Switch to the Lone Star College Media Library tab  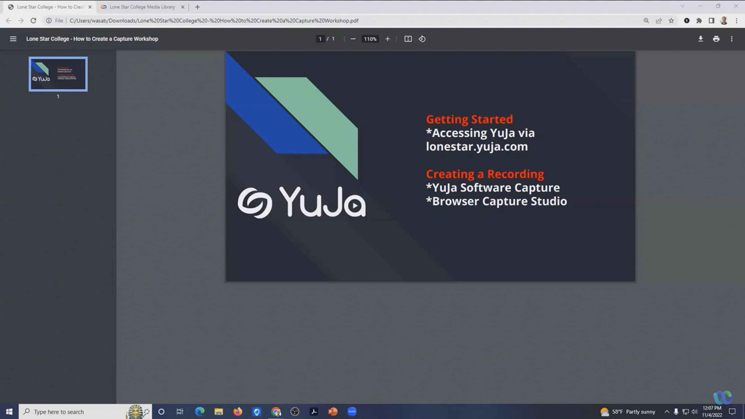[142, 7]
